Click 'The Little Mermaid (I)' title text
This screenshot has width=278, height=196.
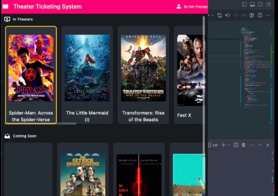(87, 116)
